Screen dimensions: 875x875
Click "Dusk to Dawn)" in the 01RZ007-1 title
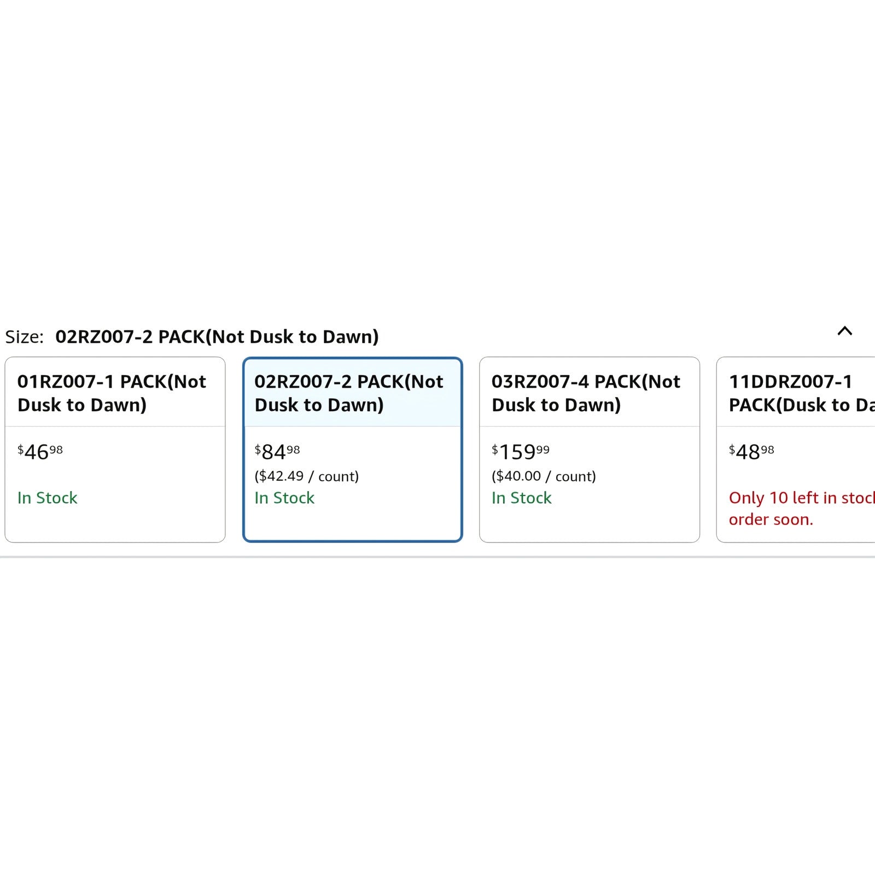pos(82,405)
